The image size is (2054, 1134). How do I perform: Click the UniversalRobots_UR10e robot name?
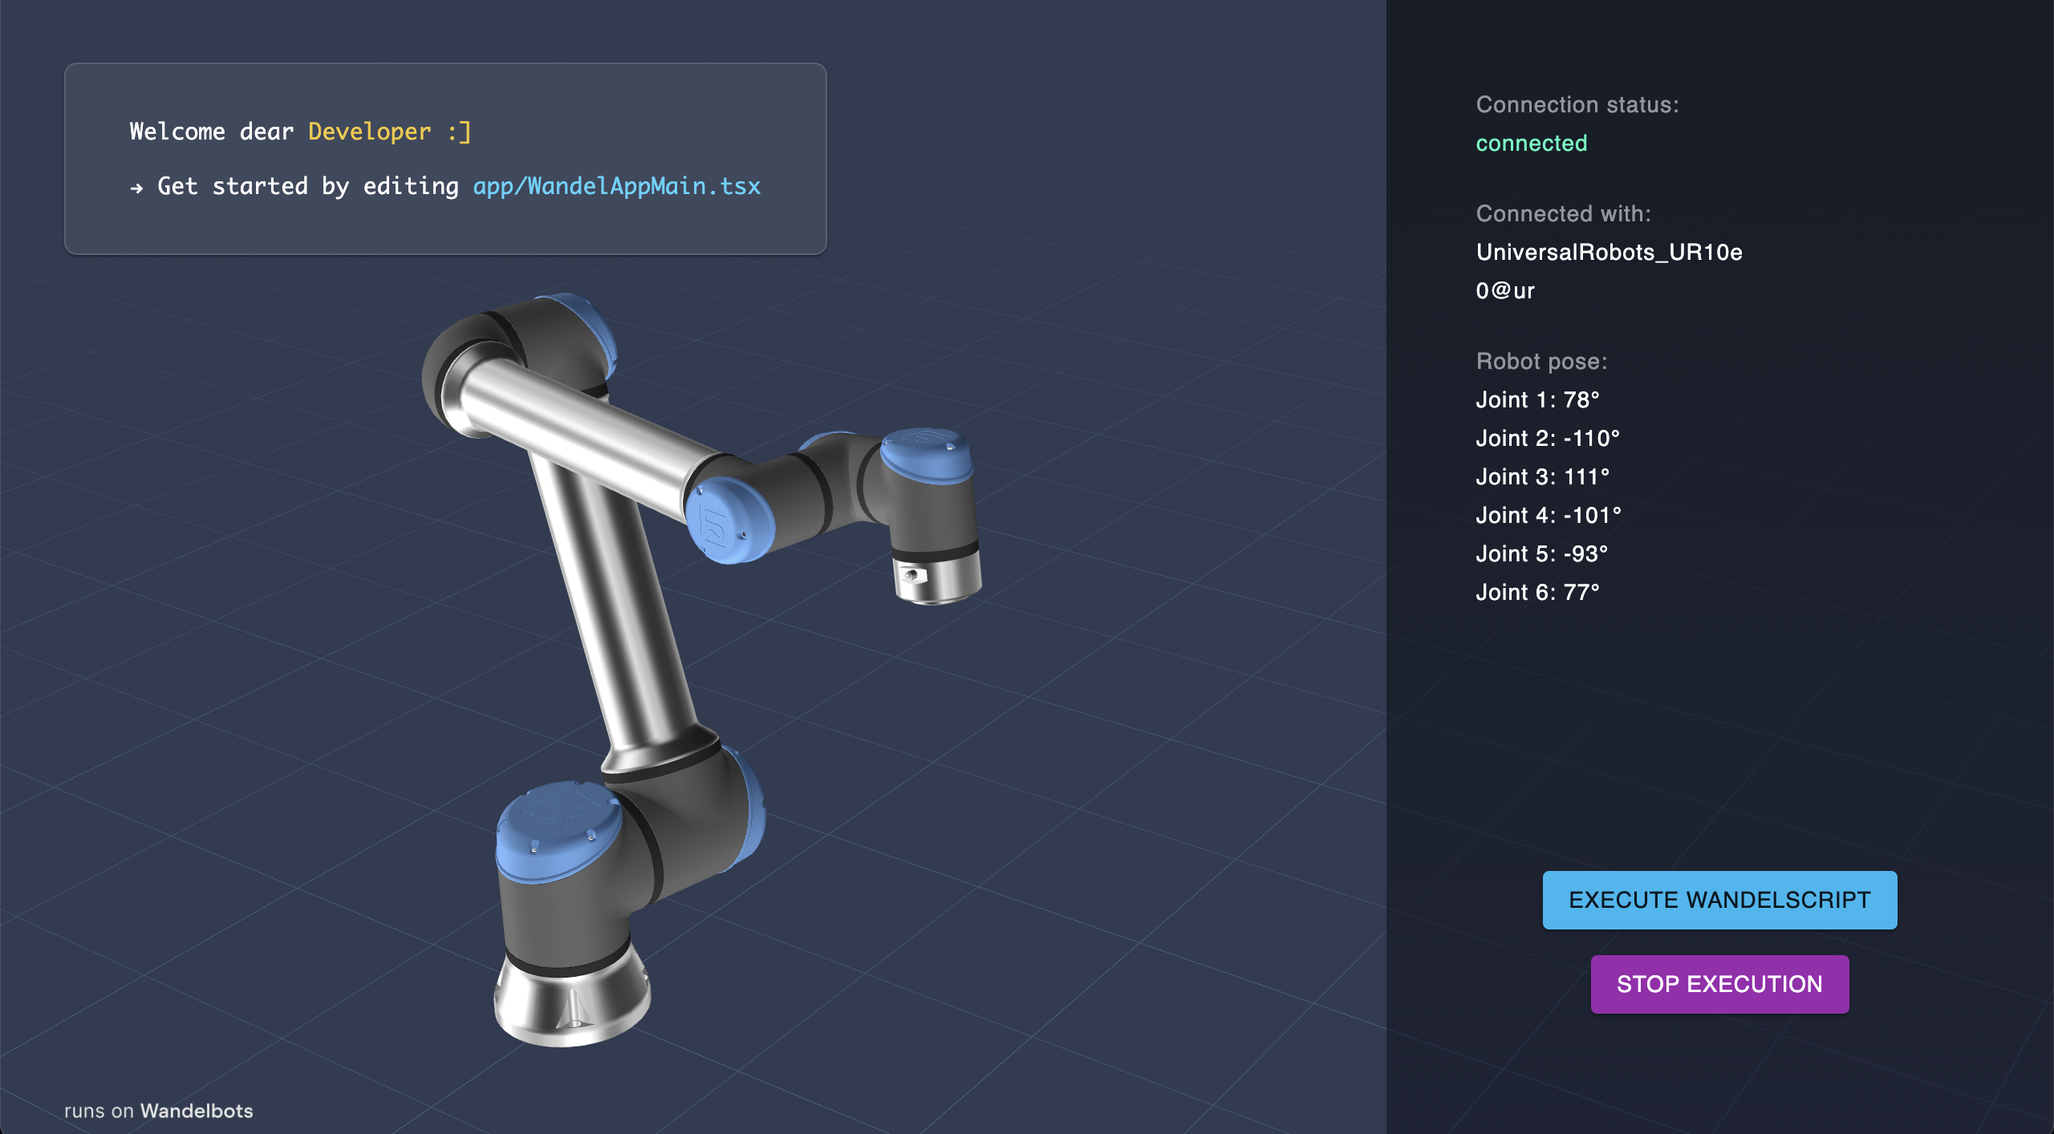click(1609, 252)
